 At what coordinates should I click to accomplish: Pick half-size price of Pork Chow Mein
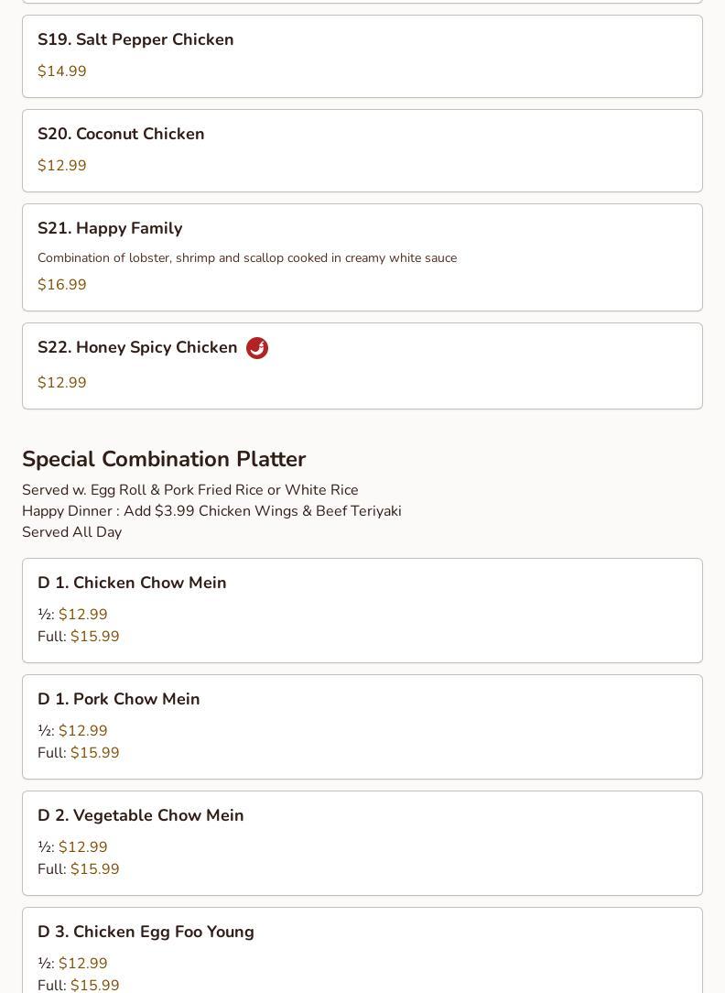click(83, 731)
